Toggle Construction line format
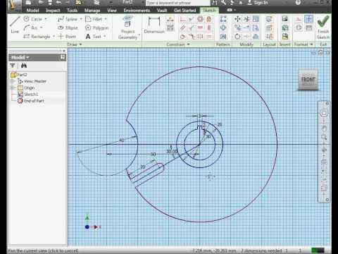The width and height of the screenshot is (338, 254). [x=299, y=19]
